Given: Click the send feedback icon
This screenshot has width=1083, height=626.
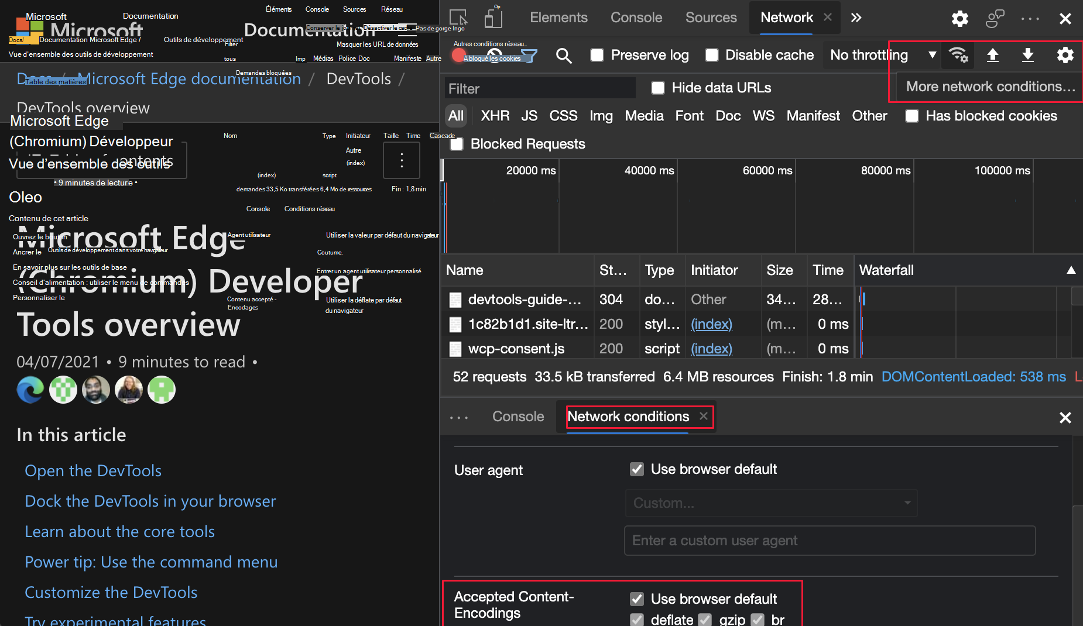Looking at the screenshot, I should [995, 19].
